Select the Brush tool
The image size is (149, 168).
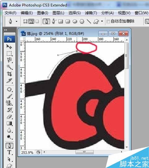(x=9, y=96)
